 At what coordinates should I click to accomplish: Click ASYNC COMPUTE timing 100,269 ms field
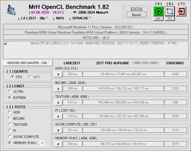(x=123, y=130)
